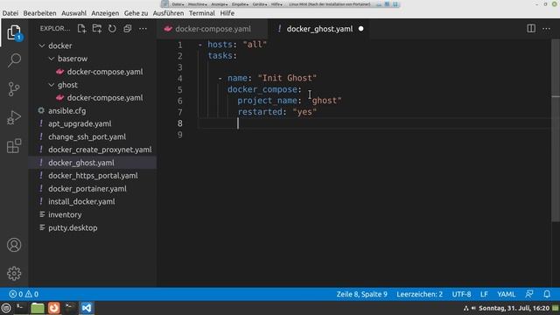Click the restarted key on line 7

click(x=260, y=112)
